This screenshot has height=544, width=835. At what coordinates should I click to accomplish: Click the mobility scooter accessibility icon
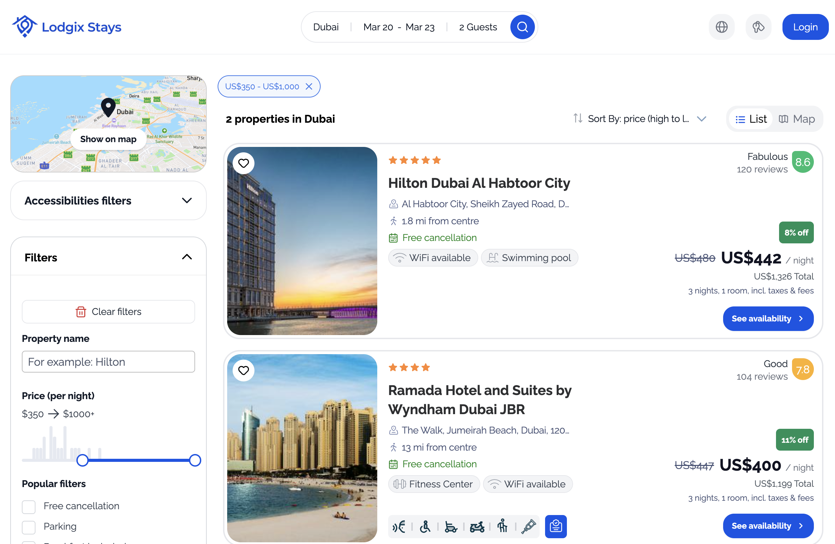click(477, 526)
